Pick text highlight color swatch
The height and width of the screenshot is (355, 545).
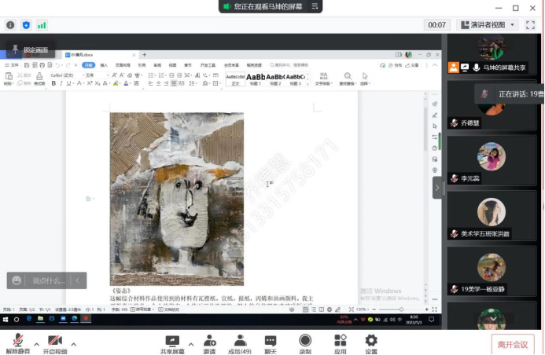pyautogui.click(x=116, y=83)
